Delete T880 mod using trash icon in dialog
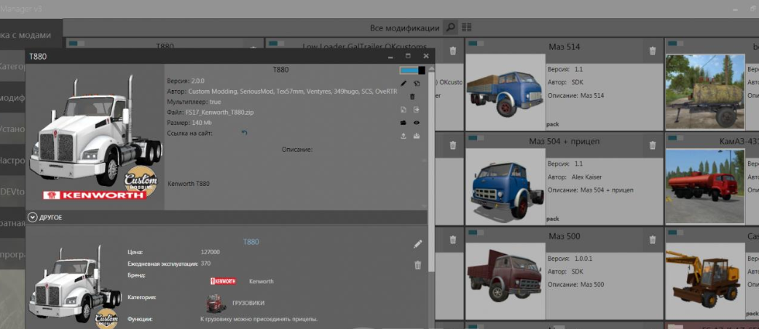This screenshot has height=329, width=759. click(412, 97)
